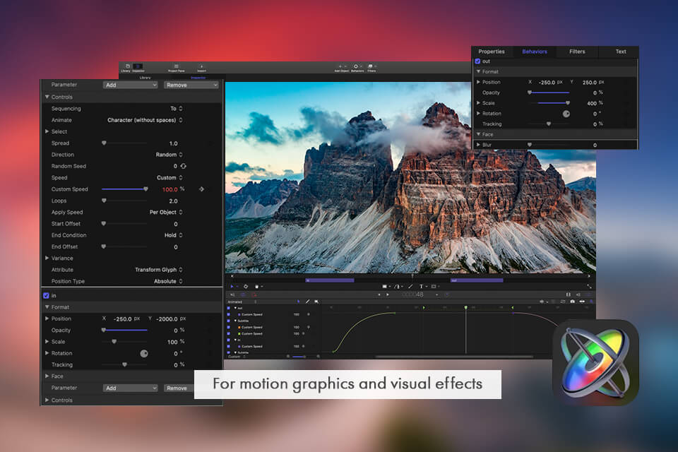This screenshot has height=452, width=678.
Task: Toggle the Project Pane toolbar icon
Action: (x=176, y=68)
